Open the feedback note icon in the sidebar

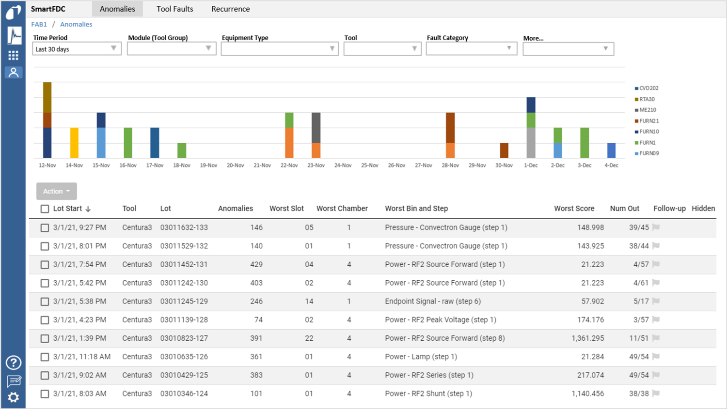point(14,381)
